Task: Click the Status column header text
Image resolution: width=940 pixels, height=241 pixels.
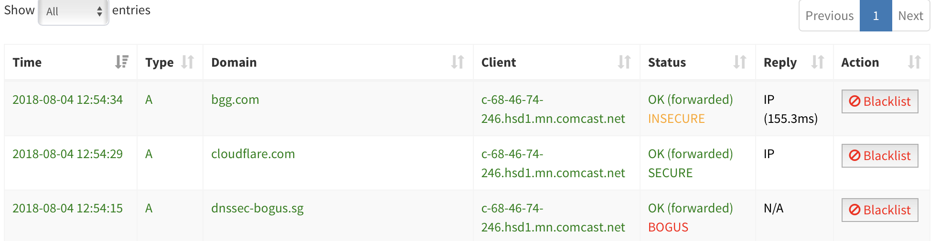Action: [x=667, y=62]
